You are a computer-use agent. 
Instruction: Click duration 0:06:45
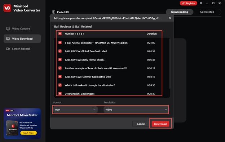151,60
